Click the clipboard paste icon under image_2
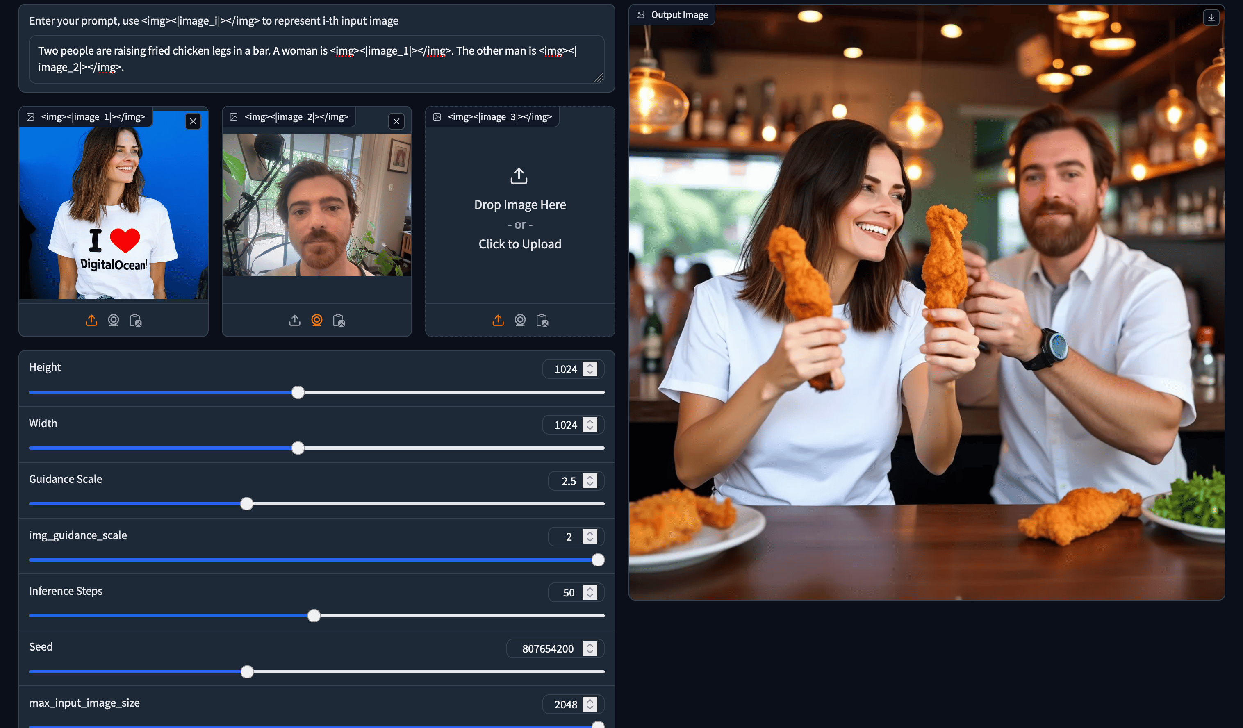 pyautogui.click(x=339, y=321)
